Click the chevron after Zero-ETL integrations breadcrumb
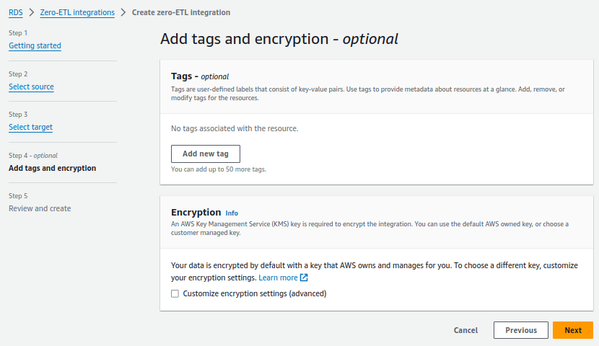This screenshot has height=346, width=599. [123, 13]
